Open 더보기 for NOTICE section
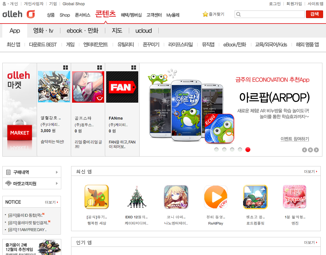Viewport: 326px width, 255px height. coord(51,202)
